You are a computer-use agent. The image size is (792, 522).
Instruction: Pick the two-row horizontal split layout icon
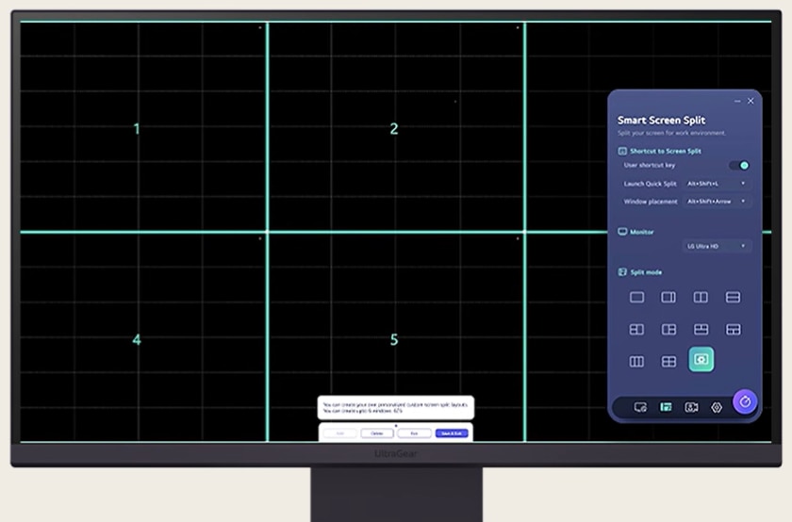[733, 297]
